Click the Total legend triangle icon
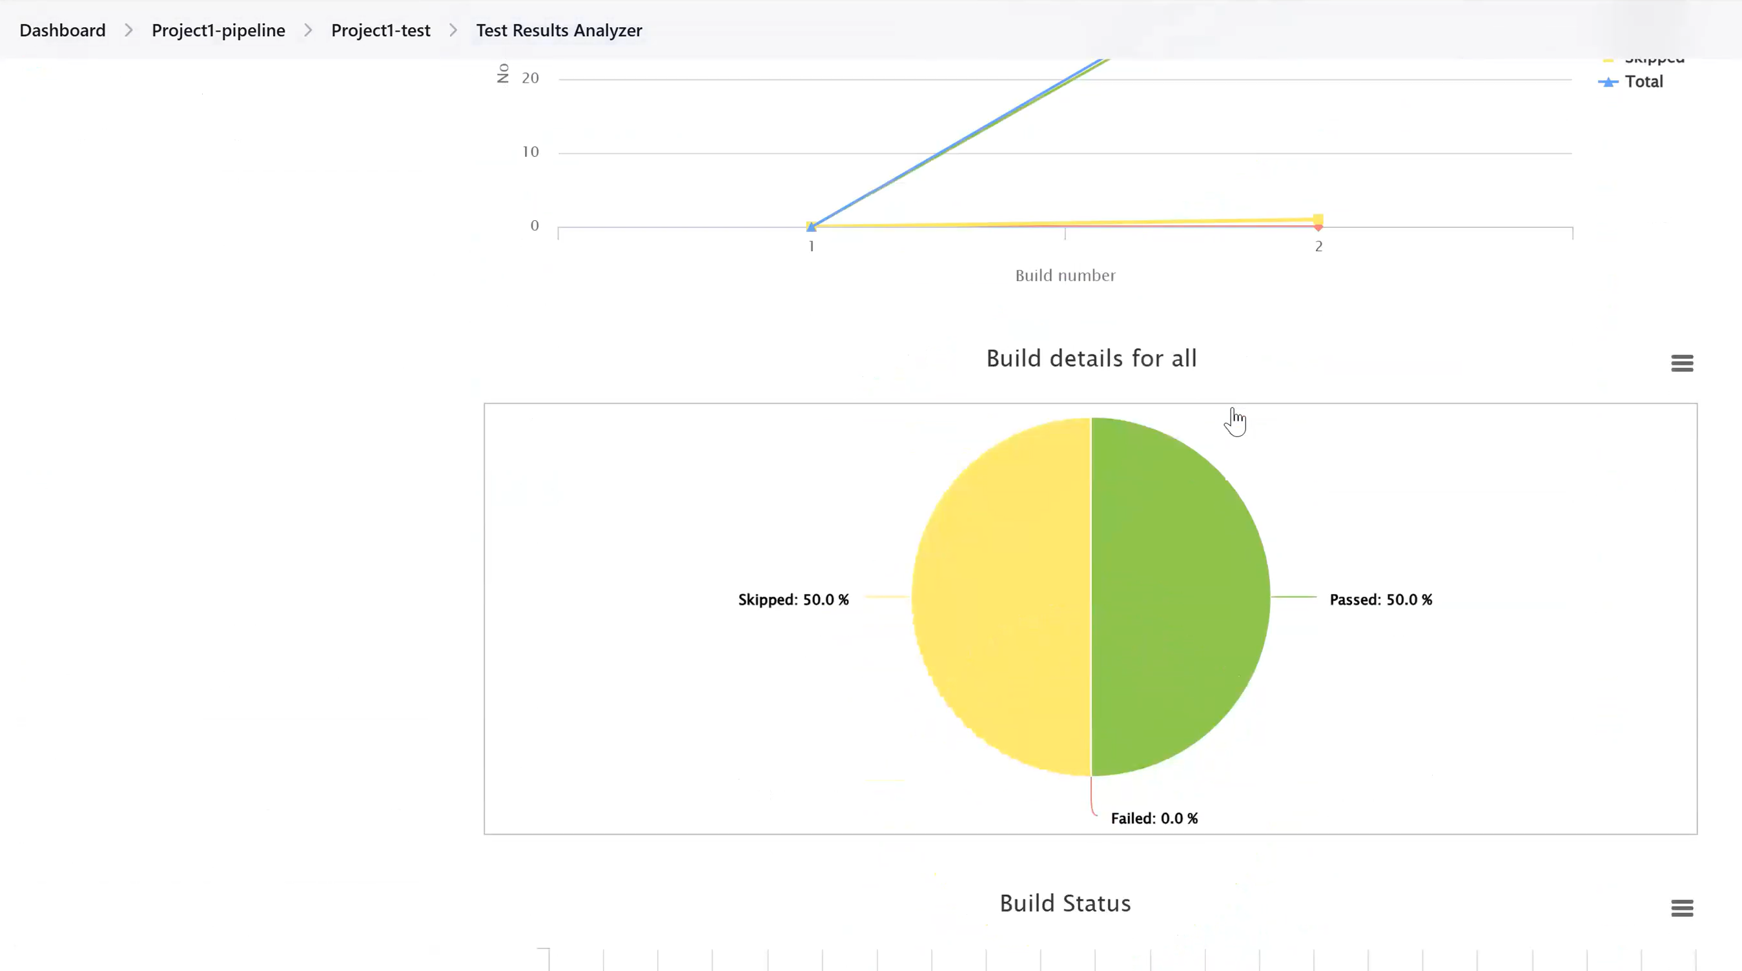The height and width of the screenshot is (971, 1742). [x=1608, y=82]
